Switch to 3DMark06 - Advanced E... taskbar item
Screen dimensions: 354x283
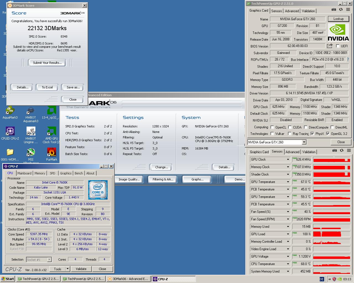(x=128, y=279)
